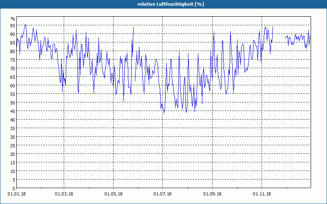
Task: Select the 20 value on the y-axis
Action: (13, 154)
